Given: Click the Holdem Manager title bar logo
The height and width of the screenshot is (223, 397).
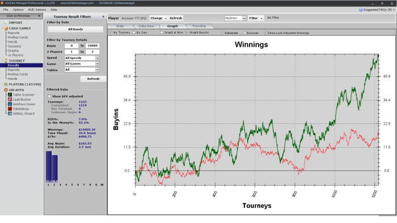Looking at the screenshot, I should 2,3.
